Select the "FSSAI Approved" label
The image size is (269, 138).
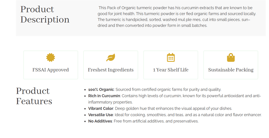[x=50, y=70]
